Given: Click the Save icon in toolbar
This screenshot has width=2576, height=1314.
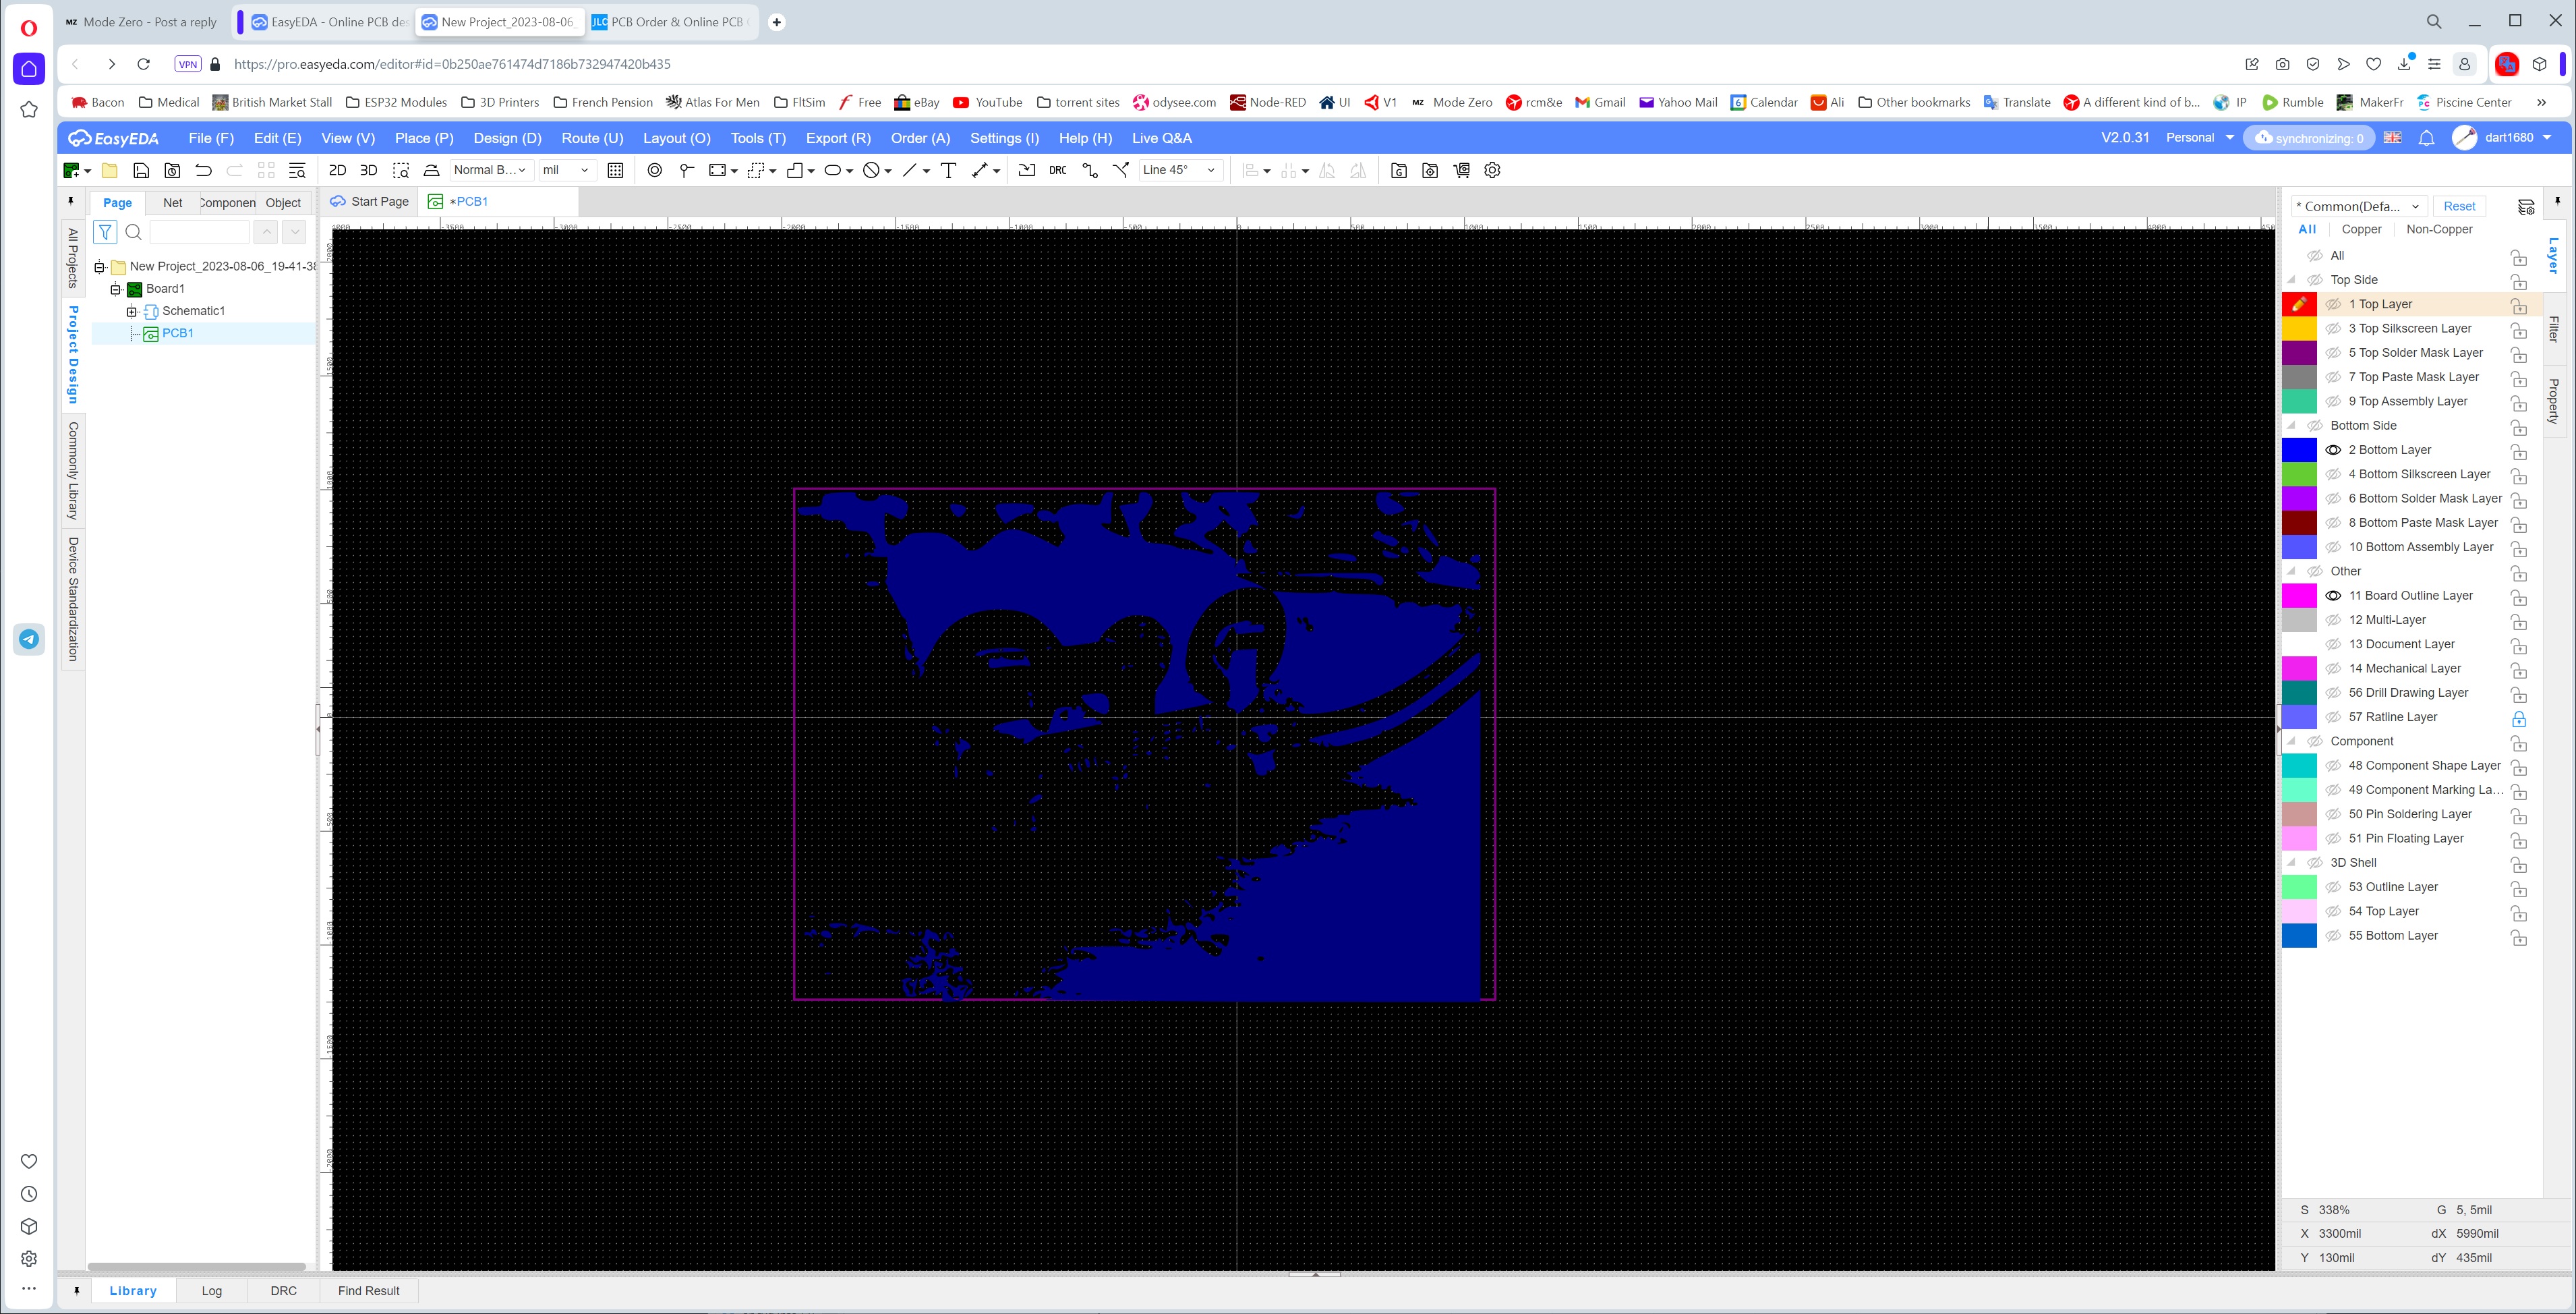Looking at the screenshot, I should pyautogui.click(x=141, y=171).
